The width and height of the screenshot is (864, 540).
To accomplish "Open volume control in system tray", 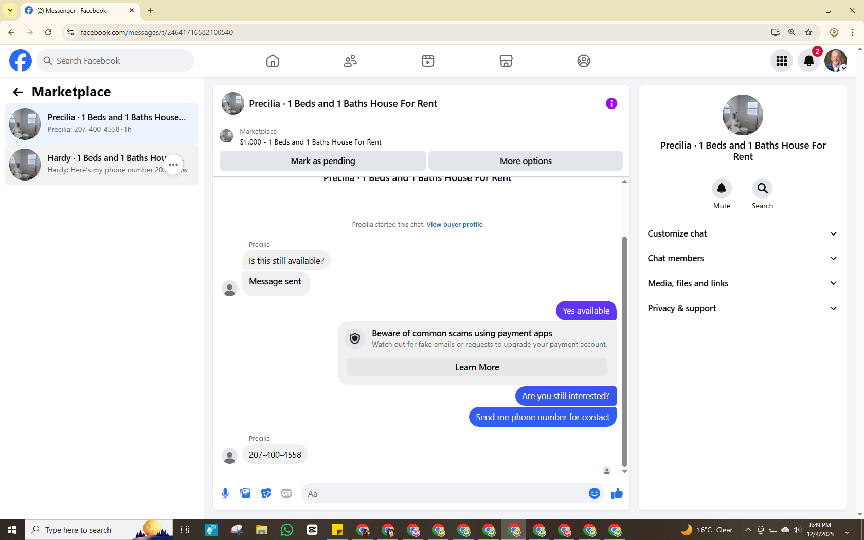I will [797, 530].
